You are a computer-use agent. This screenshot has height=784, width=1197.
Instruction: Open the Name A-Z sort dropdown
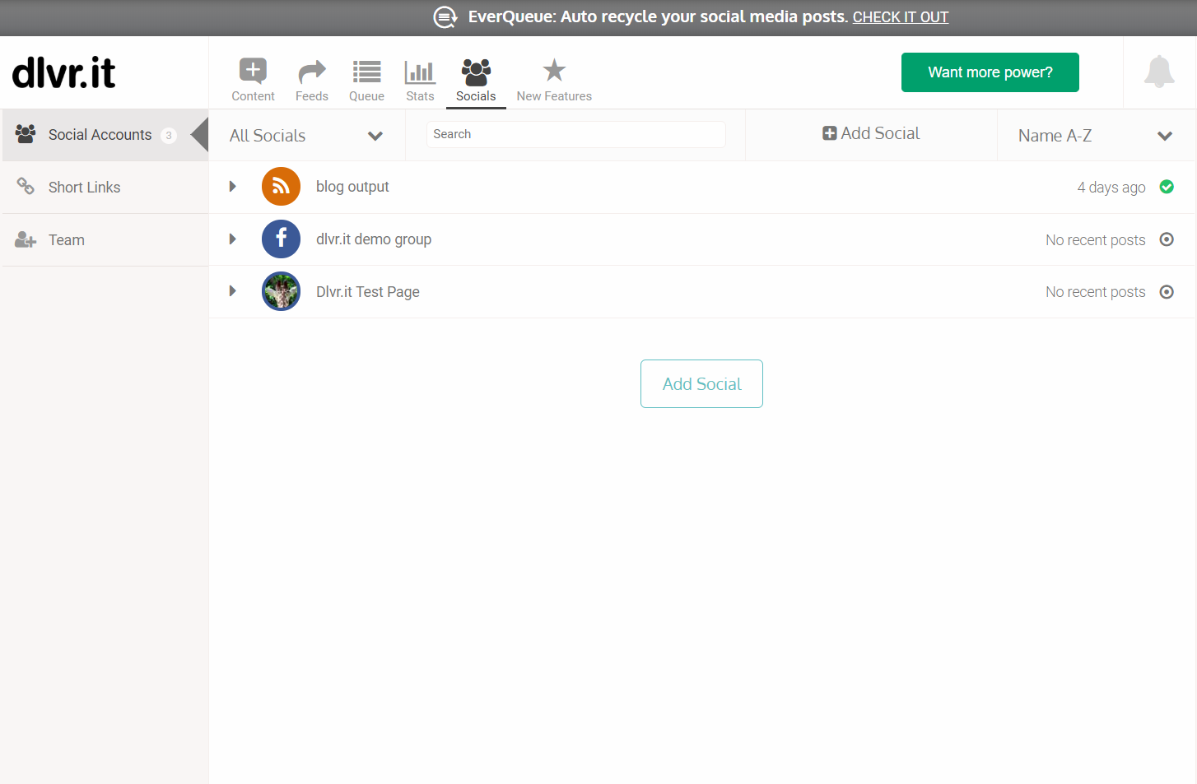click(x=1096, y=136)
